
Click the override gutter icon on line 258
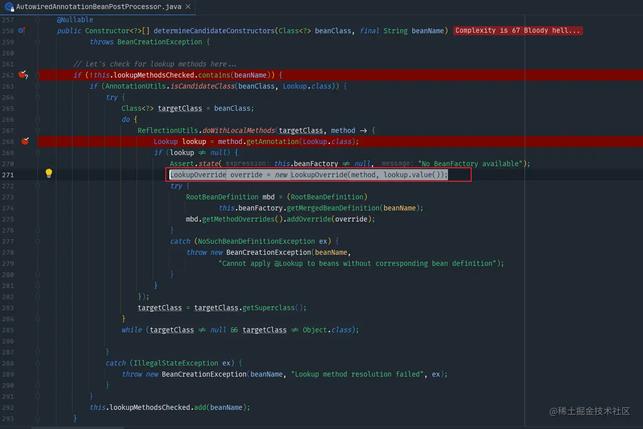coord(22,31)
